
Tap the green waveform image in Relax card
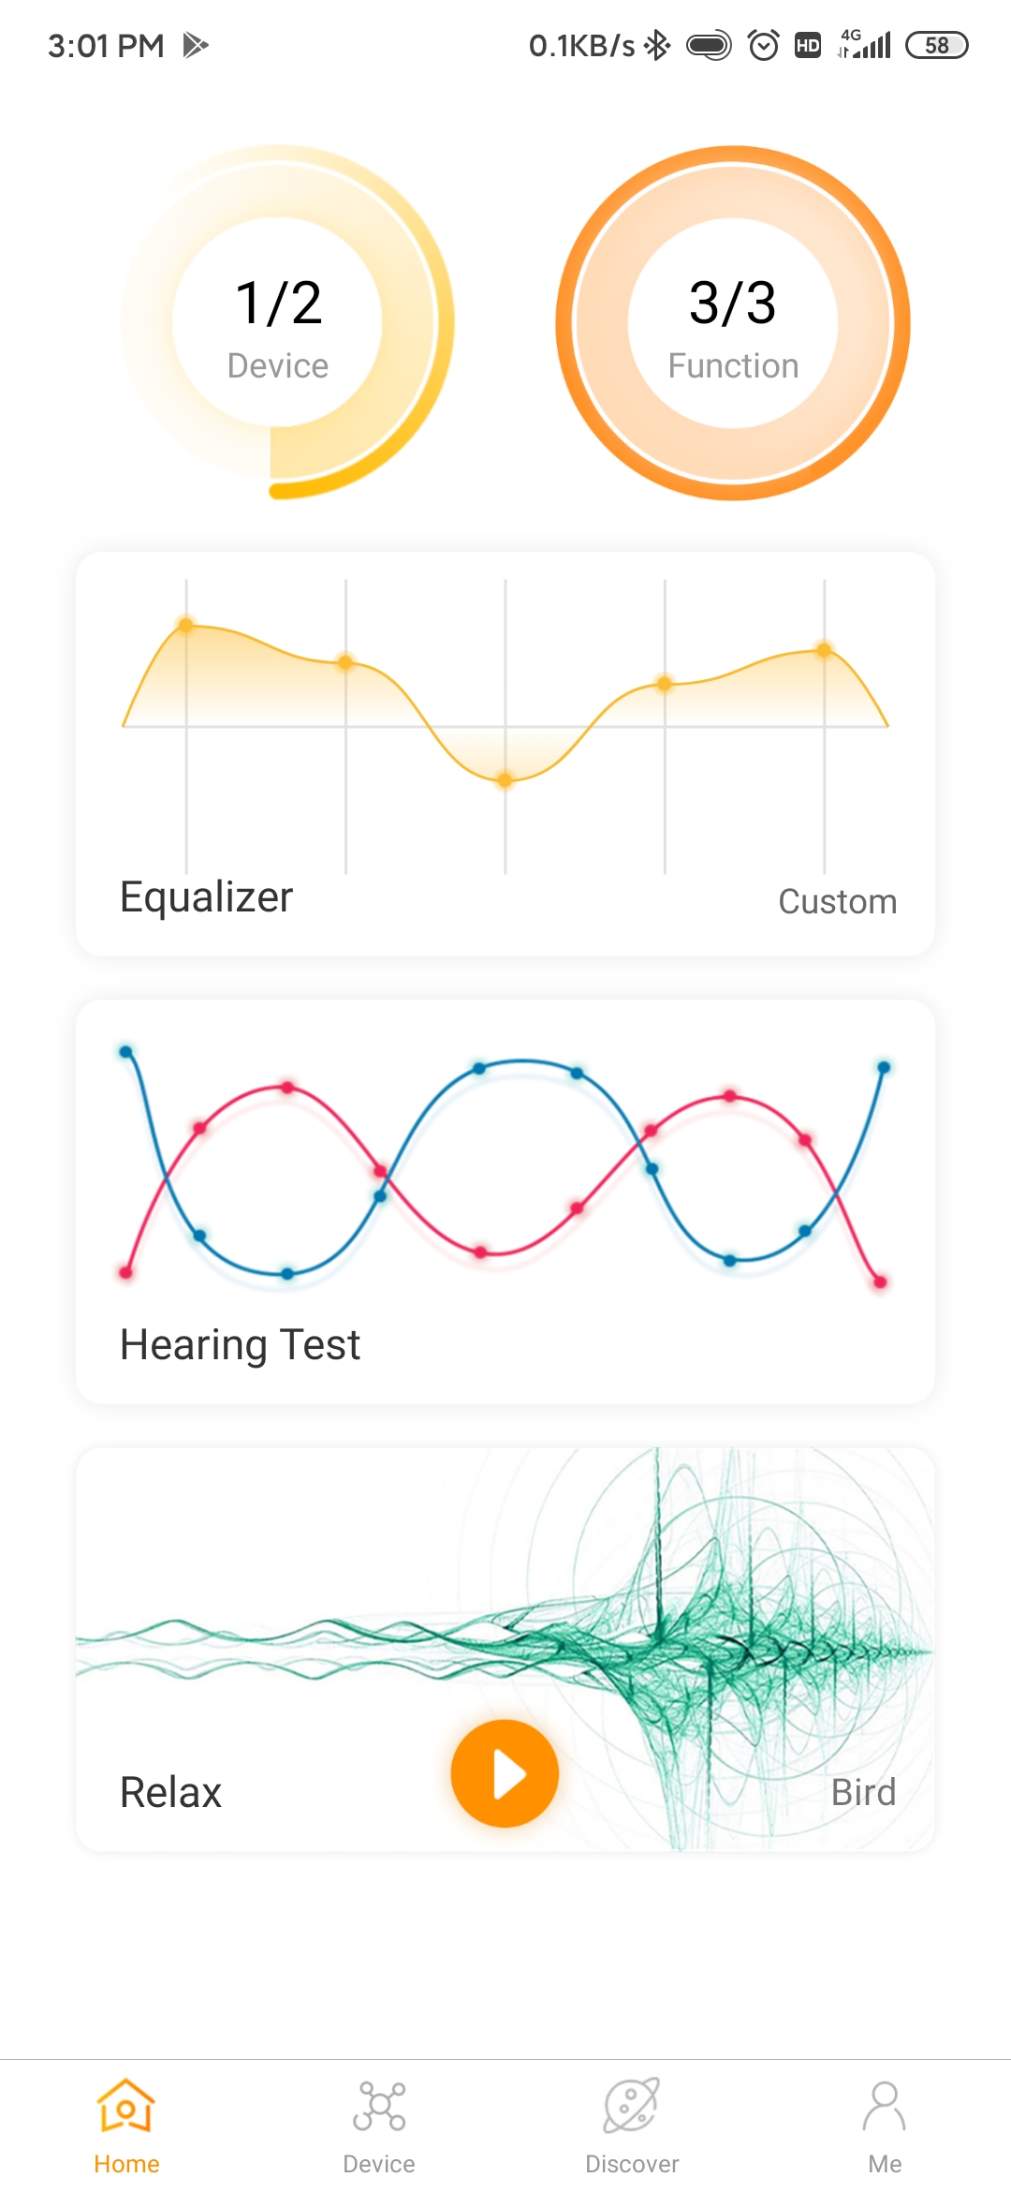[x=505, y=1649]
